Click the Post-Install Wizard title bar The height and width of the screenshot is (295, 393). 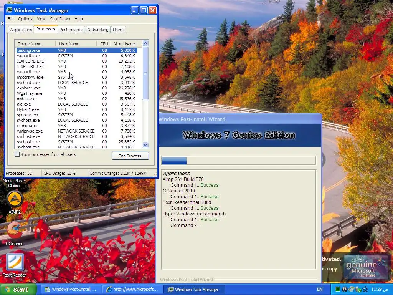point(240,119)
